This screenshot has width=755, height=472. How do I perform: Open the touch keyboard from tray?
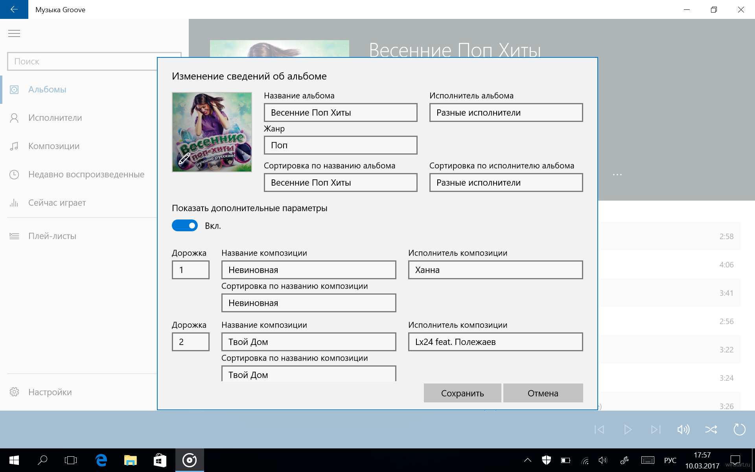tap(648, 460)
